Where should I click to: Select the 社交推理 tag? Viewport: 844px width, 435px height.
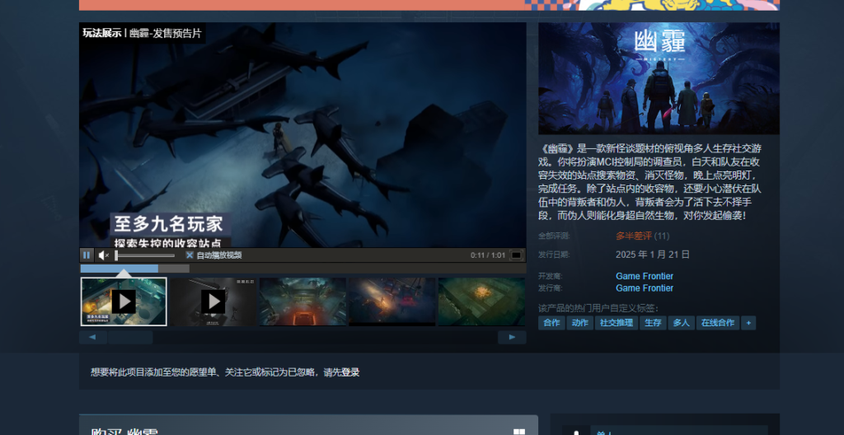coord(617,323)
